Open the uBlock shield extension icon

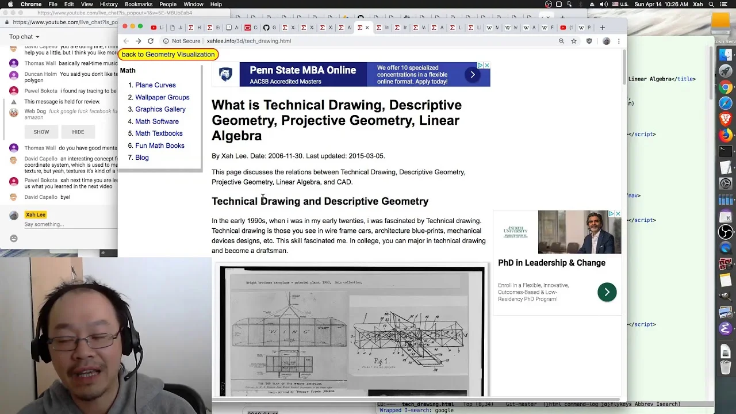[589, 41]
